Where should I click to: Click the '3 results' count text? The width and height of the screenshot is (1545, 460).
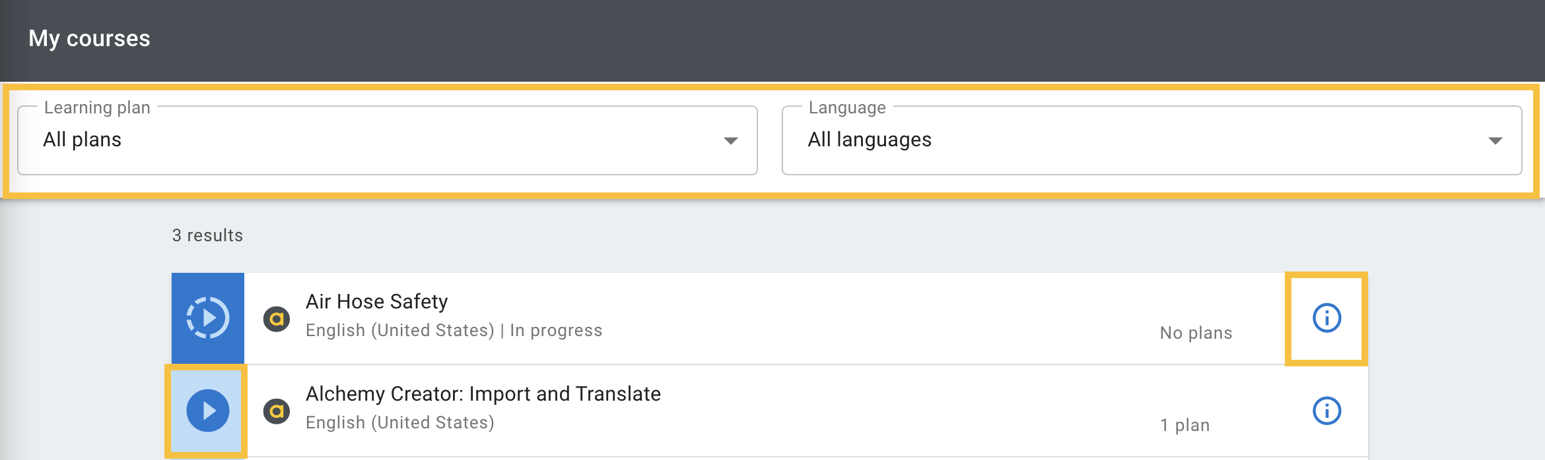pos(207,235)
